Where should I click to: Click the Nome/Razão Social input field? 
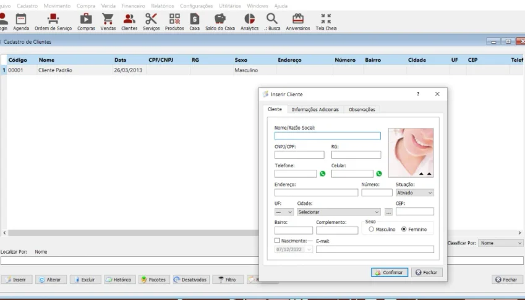click(x=328, y=136)
